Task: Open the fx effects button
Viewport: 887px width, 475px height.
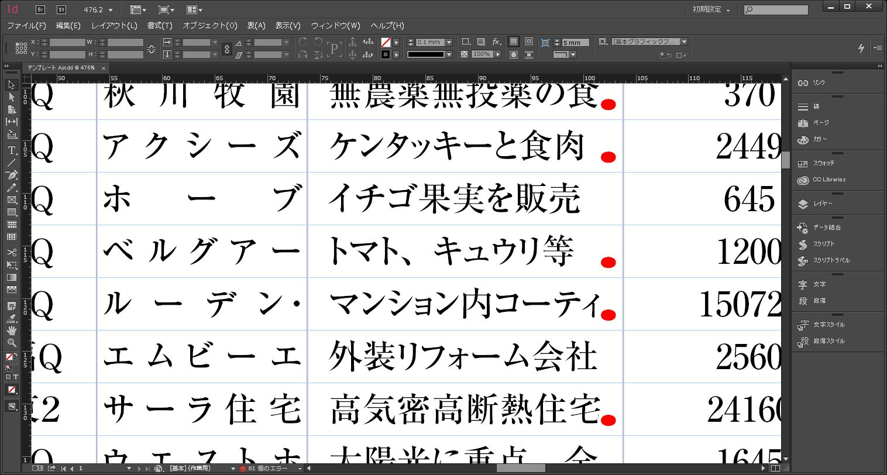Action: [496, 42]
